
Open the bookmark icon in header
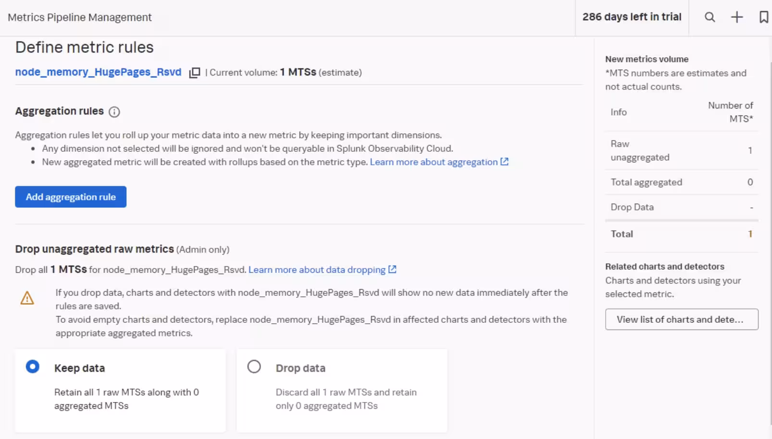click(763, 17)
